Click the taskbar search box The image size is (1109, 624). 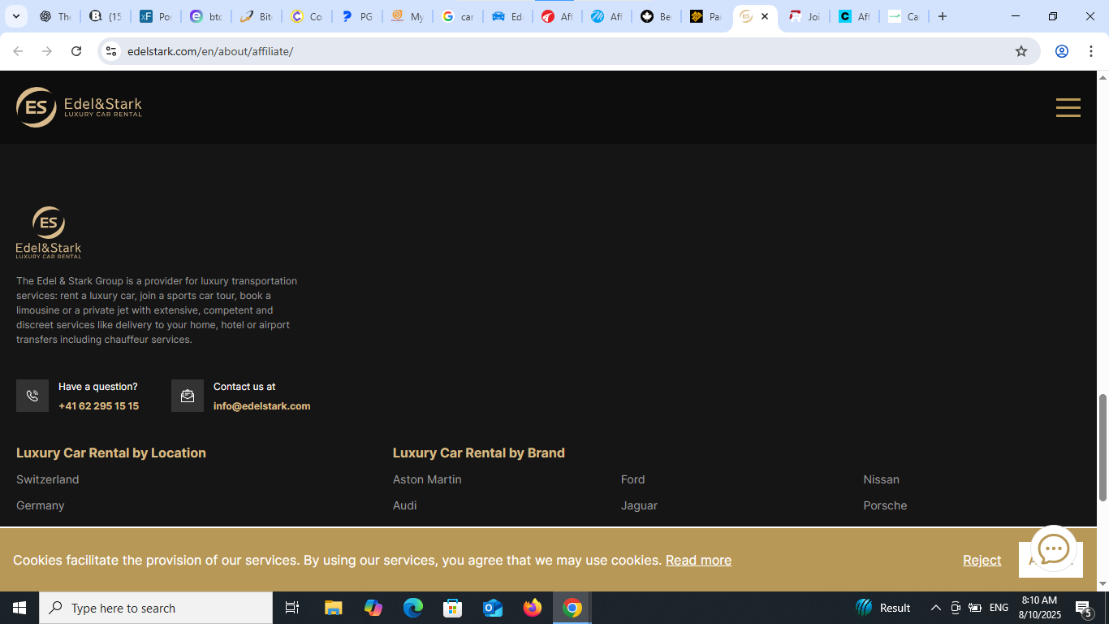(156, 608)
